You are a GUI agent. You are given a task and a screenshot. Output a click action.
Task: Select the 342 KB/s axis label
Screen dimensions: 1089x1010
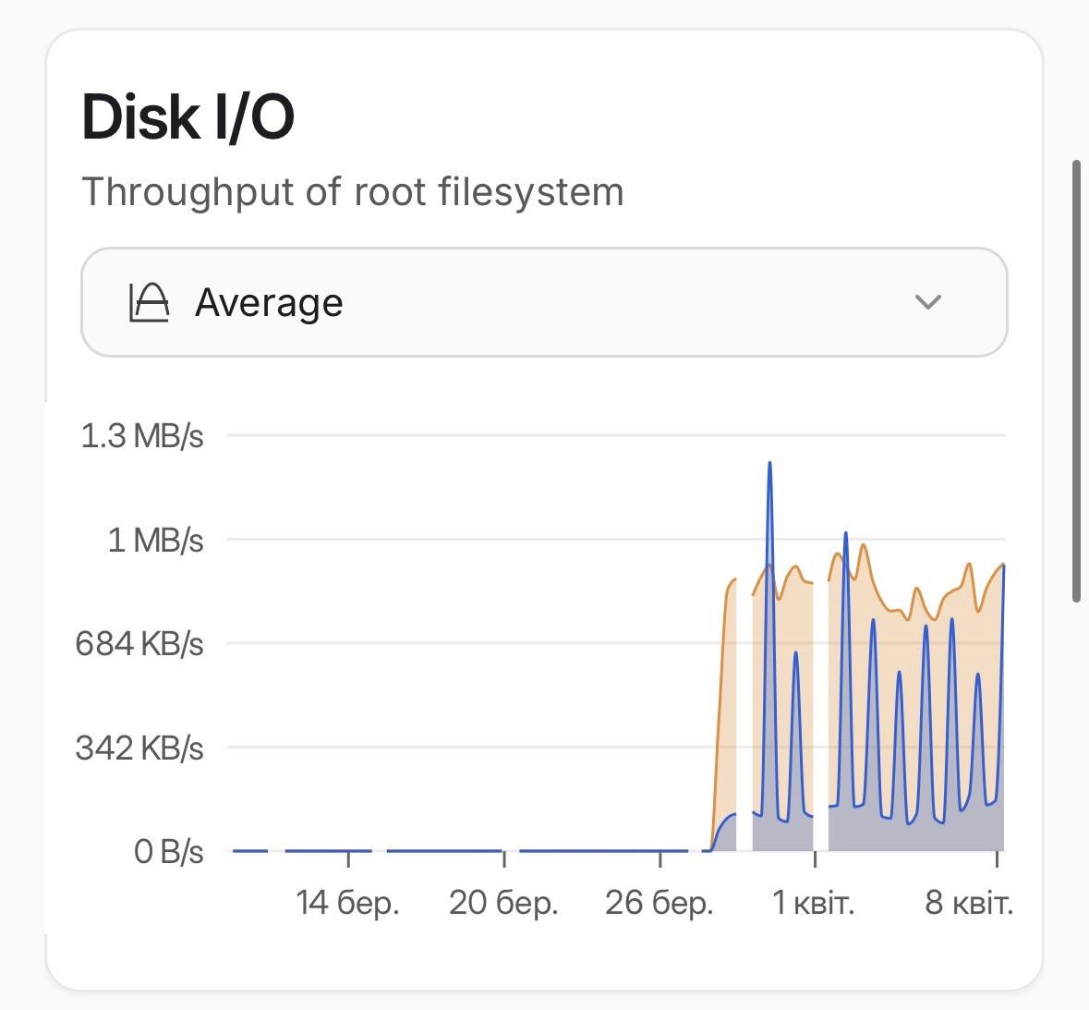139,748
